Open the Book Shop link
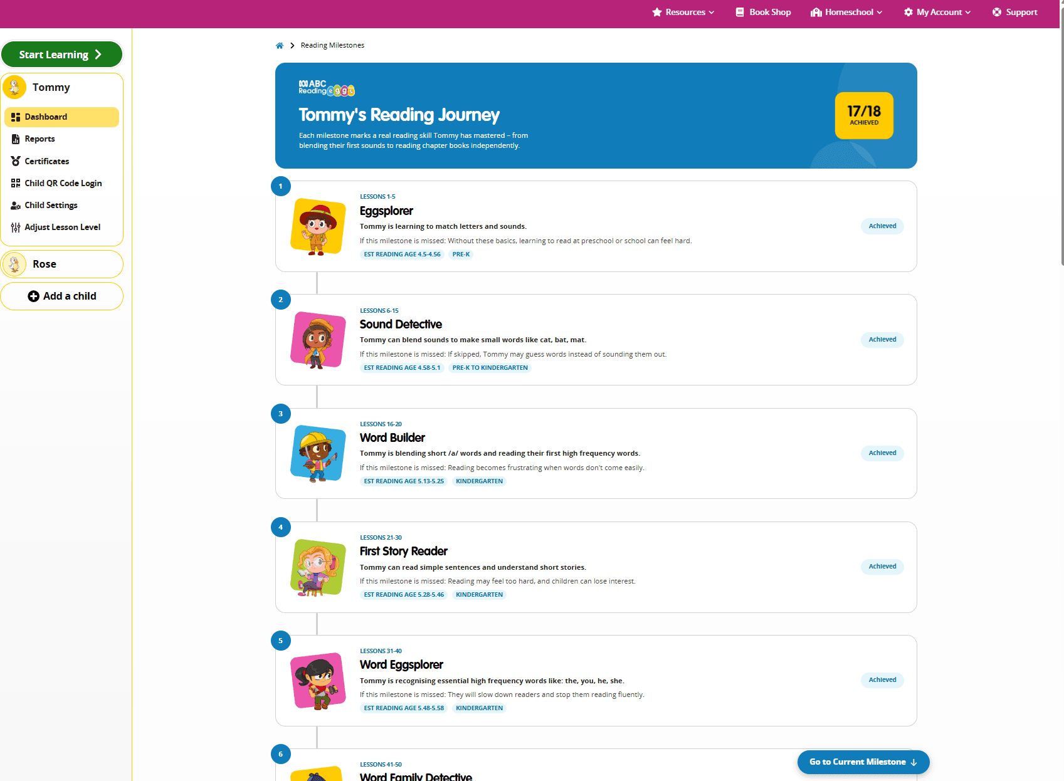The image size is (1064, 781). (x=763, y=12)
